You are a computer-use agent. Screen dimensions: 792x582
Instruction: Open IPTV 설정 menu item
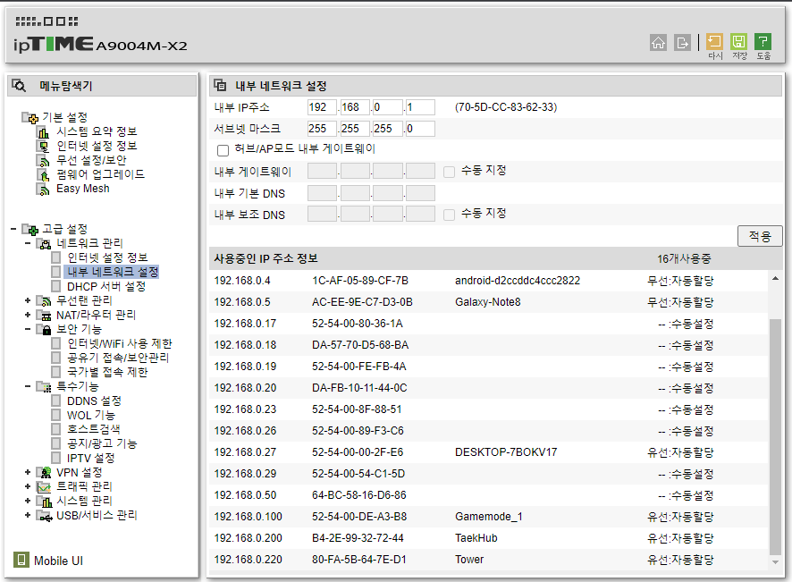click(91, 459)
